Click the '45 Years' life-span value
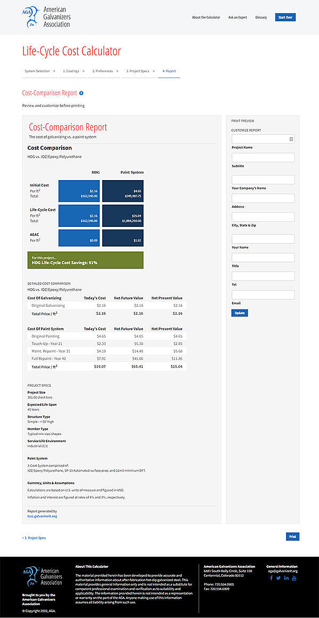Screen dimensions: 319x618 click(x=32, y=410)
